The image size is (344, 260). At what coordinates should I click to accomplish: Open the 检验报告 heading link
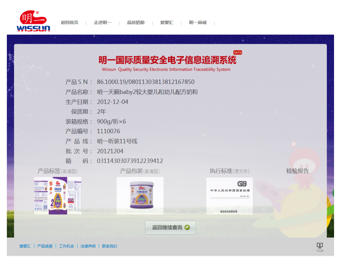click(297, 171)
